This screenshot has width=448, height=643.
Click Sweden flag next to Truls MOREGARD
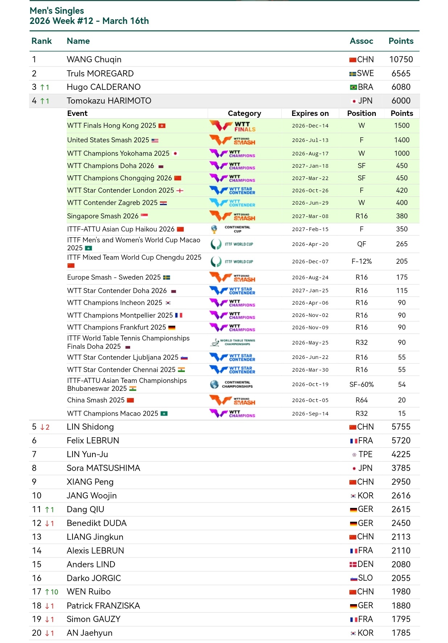(x=353, y=74)
